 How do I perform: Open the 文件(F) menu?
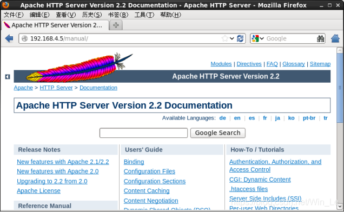[x=14, y=15]
